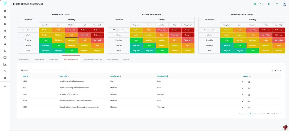Open the dashboard gauge icon in sidebar
The image size is (289, 131).
5,10
